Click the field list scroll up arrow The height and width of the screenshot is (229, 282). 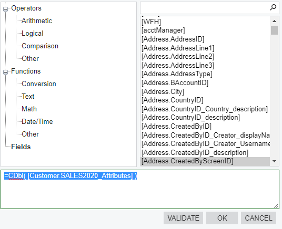point(274,21)
